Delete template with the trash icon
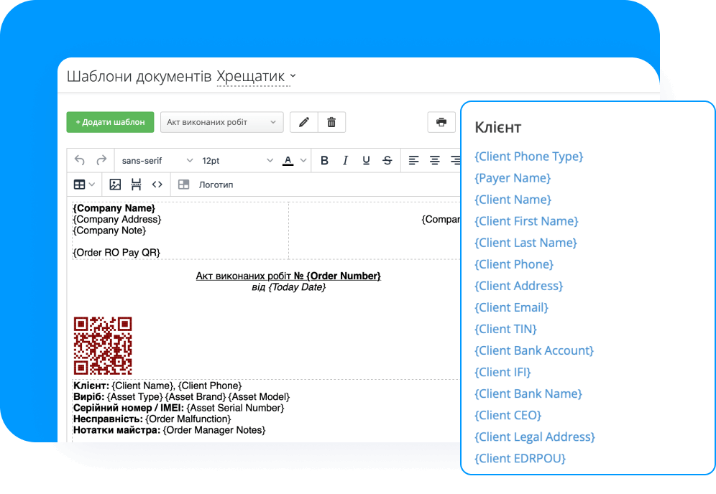This screenshot has width=716, height=494. point(331,122)
